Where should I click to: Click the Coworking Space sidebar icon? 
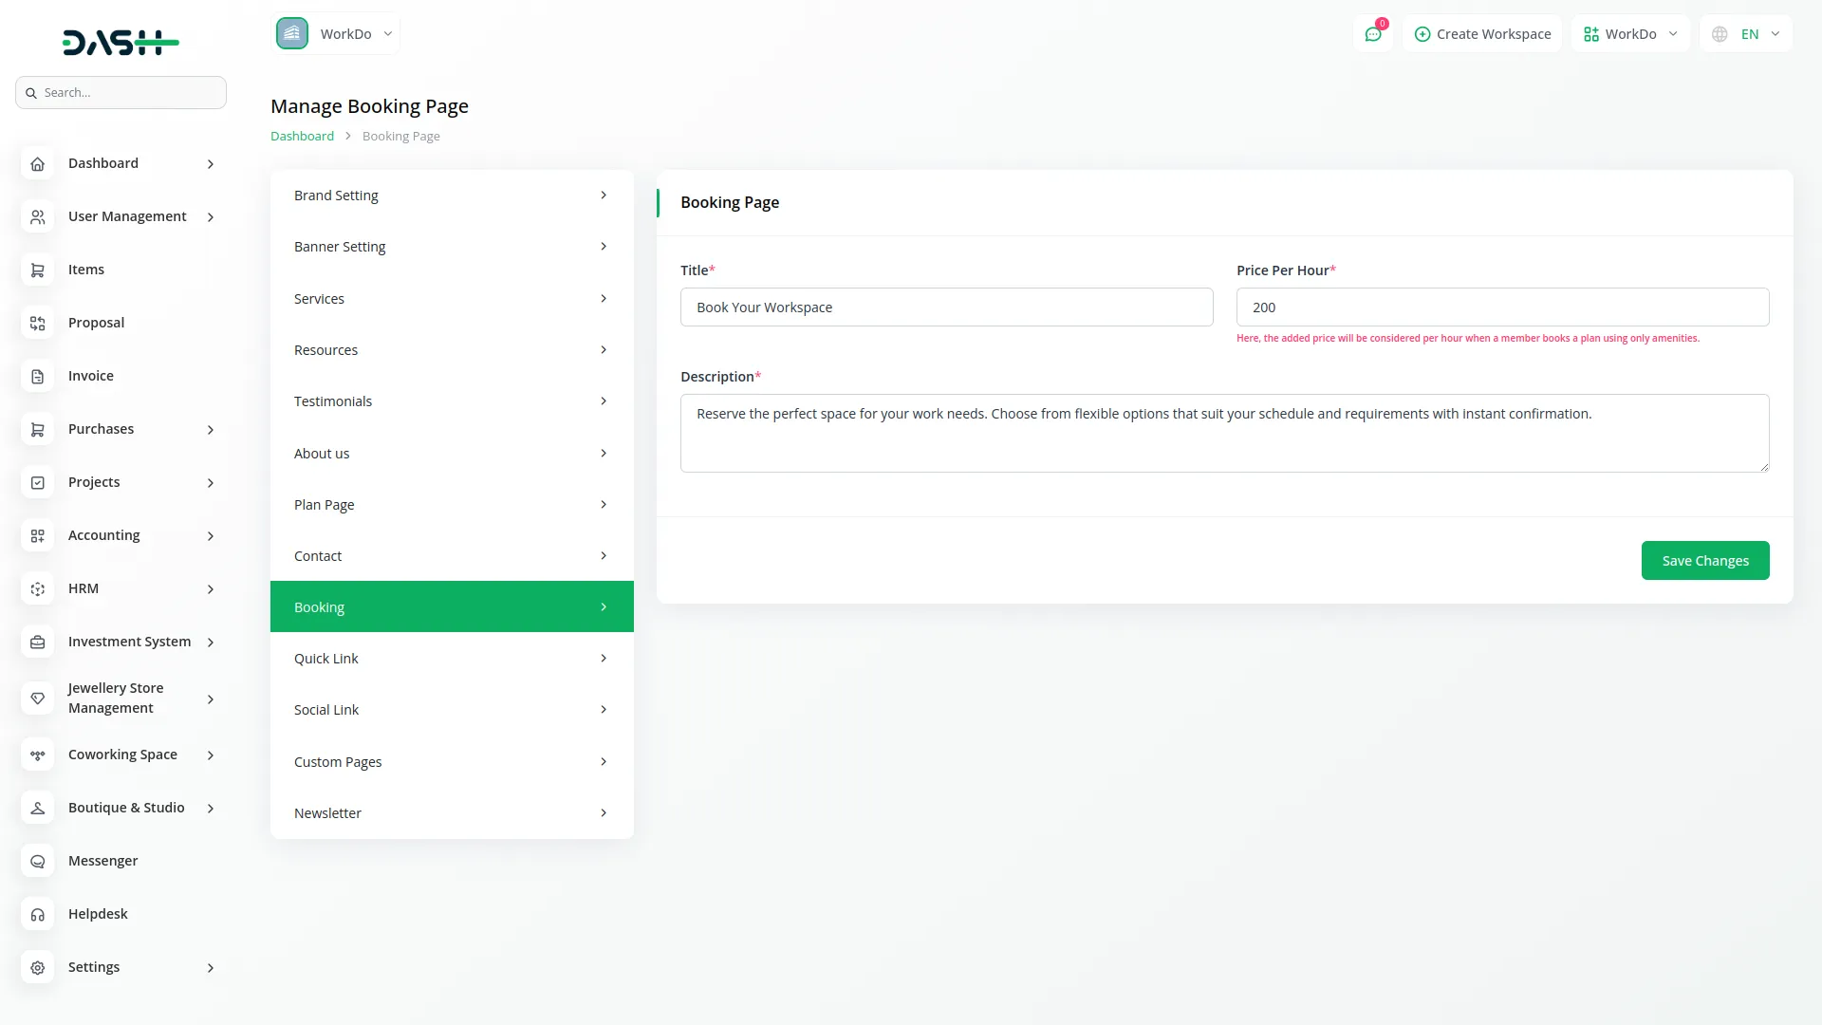point(37,755)
